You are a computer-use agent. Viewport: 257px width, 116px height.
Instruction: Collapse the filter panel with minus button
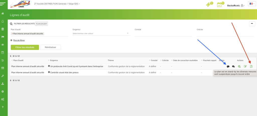[x=252, y=24]
